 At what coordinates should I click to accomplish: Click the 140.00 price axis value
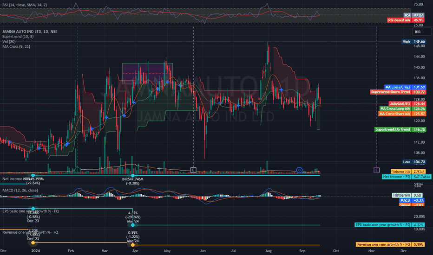point(419,68)
